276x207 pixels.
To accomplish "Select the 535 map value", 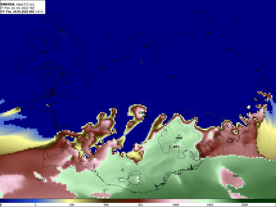I will 18,108.
